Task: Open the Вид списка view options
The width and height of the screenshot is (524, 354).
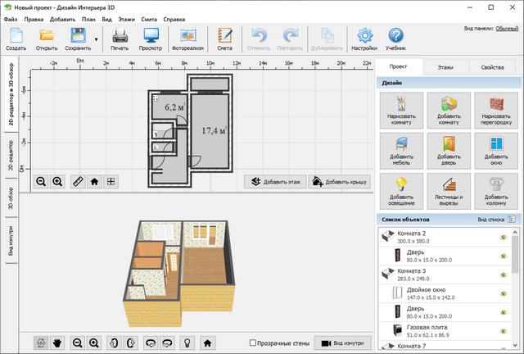Action: 495,220
